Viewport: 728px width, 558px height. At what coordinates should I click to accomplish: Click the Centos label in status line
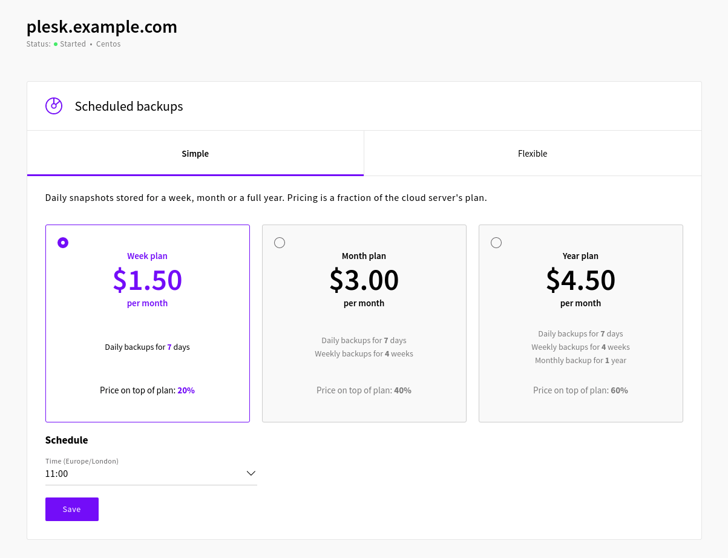coord(108,44)
